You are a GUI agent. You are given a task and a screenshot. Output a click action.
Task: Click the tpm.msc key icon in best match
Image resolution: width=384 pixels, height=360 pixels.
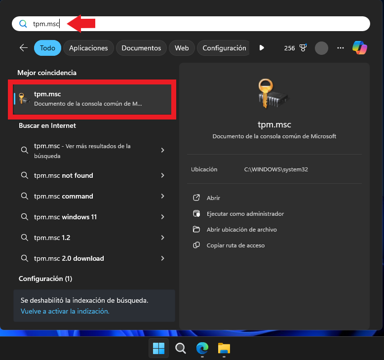24,99
